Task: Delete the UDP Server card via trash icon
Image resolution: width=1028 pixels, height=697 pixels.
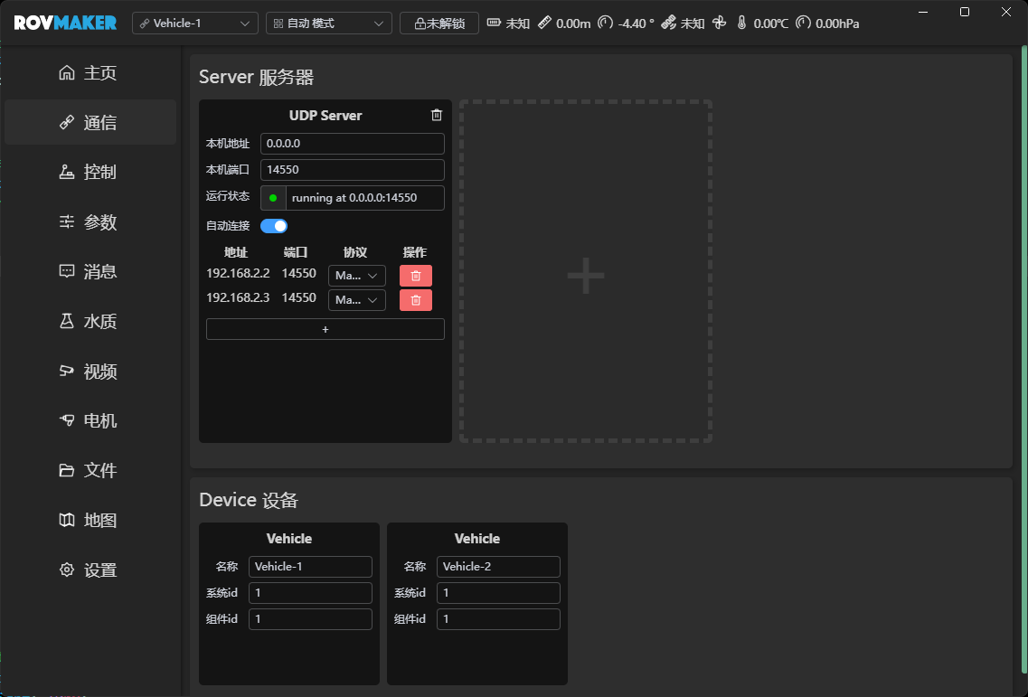Action: 437,115
